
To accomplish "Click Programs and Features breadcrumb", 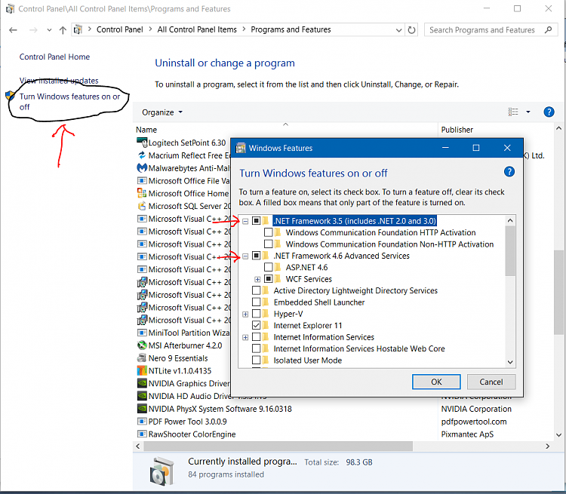I will 291,29.
